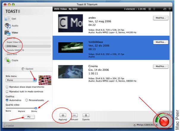Click the Philips CDD5301 drive name
The height and width of the screenshot is (131, 180).
coord(145,125)
